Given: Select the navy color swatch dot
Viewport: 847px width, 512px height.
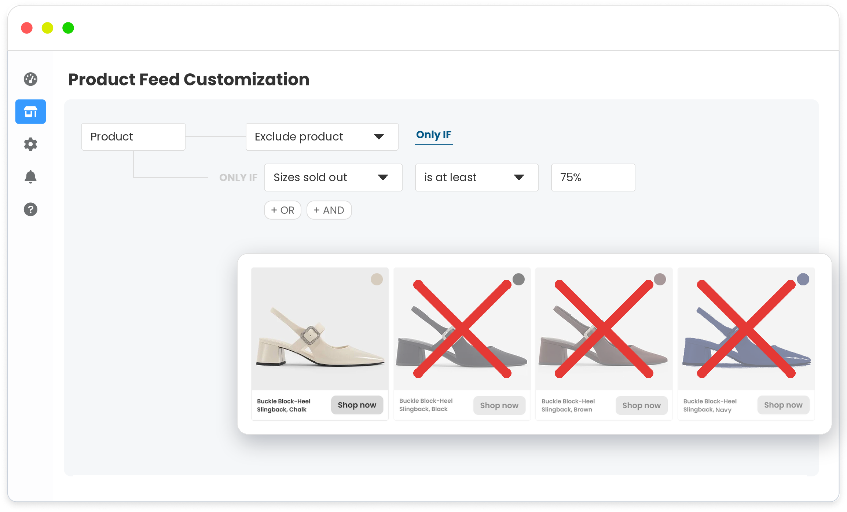Looking at the screenshot, I should [803, 279].
